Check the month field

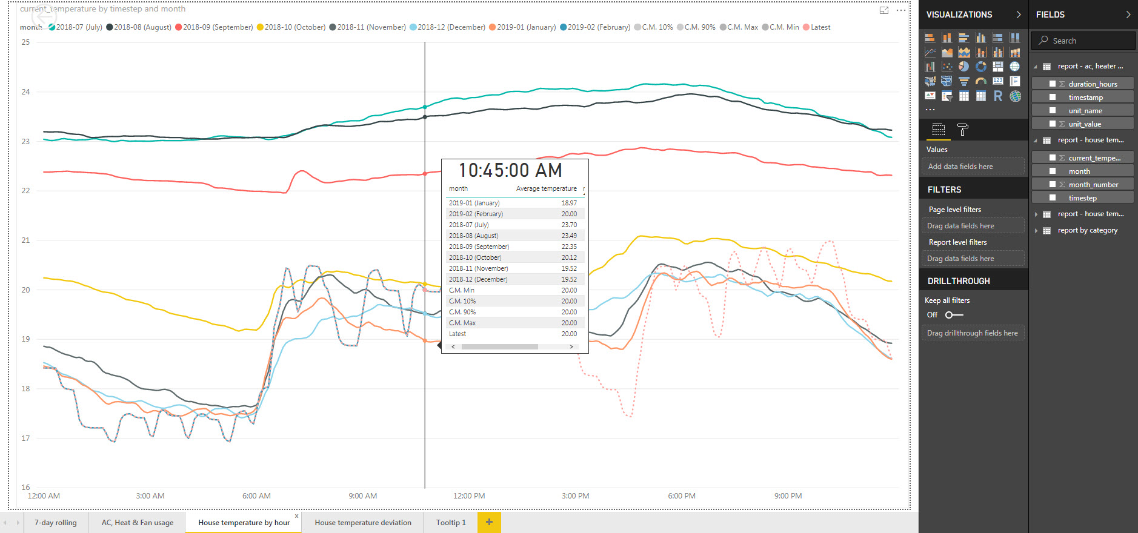pos(1053,171)
